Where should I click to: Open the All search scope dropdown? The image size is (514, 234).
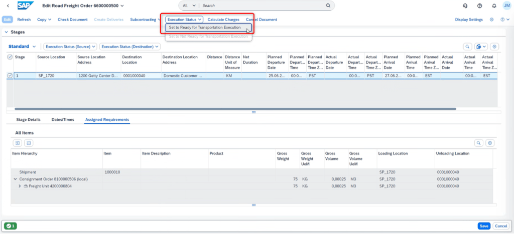pyautogui.click(x=189, y=6)
